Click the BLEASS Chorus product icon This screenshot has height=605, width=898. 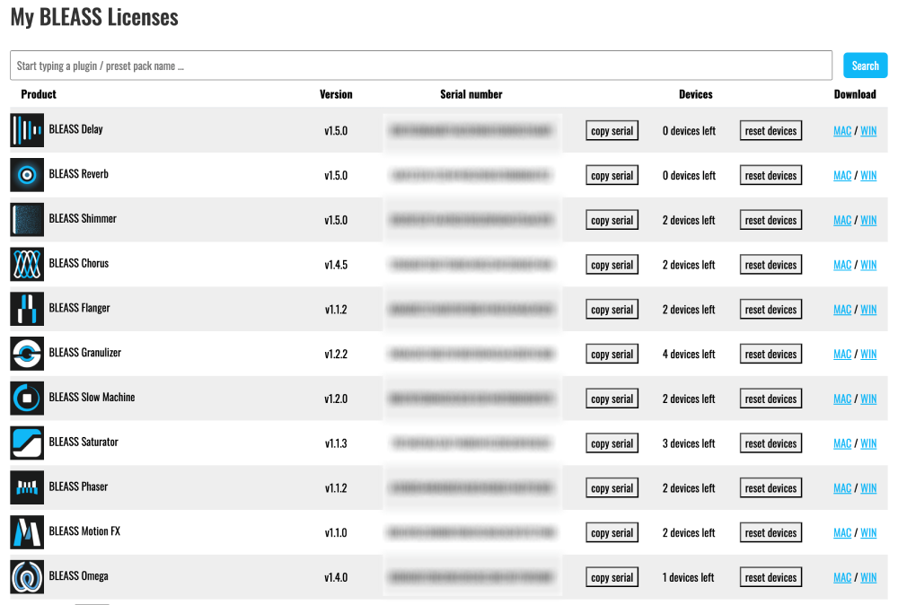(27, 265)
